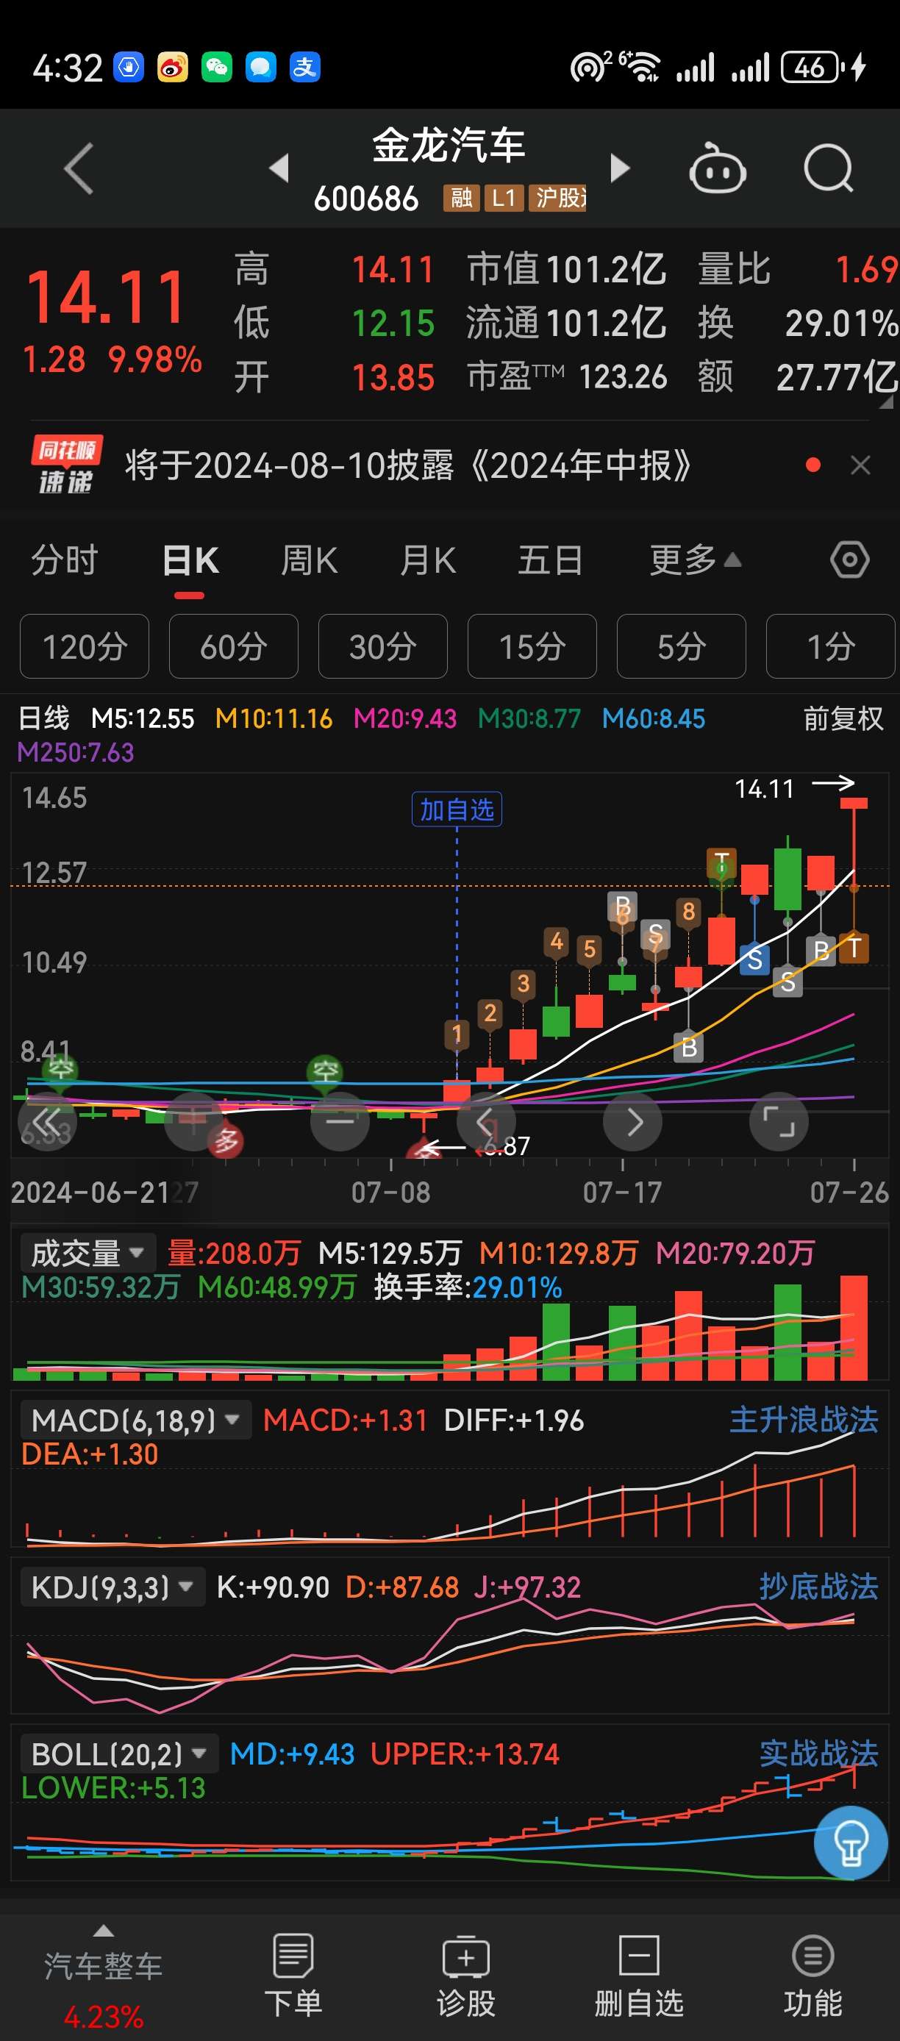Tap current price 14.11
Viewport: 900px width, 2041px height.
tap(105, 297)
